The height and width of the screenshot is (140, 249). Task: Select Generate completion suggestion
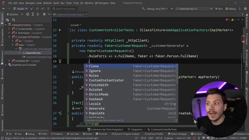pyautogui.click(x=131, y=108)
